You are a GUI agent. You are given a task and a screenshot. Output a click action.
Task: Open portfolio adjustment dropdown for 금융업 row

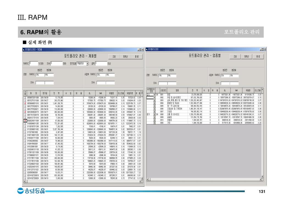coord(154,117)
